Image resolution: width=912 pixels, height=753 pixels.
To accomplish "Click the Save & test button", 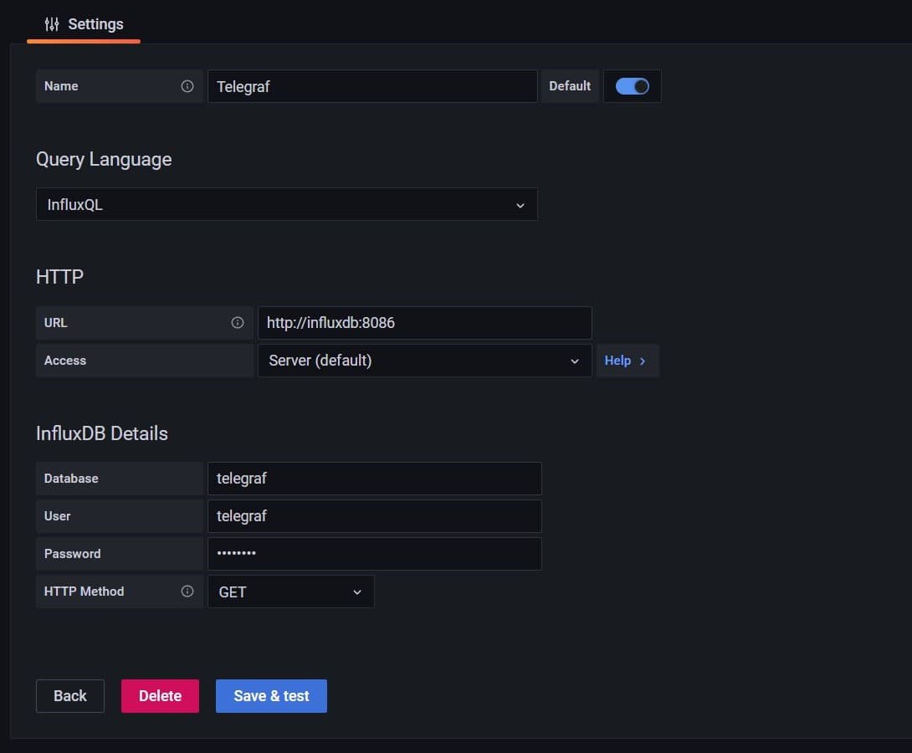I will point(271,696).
